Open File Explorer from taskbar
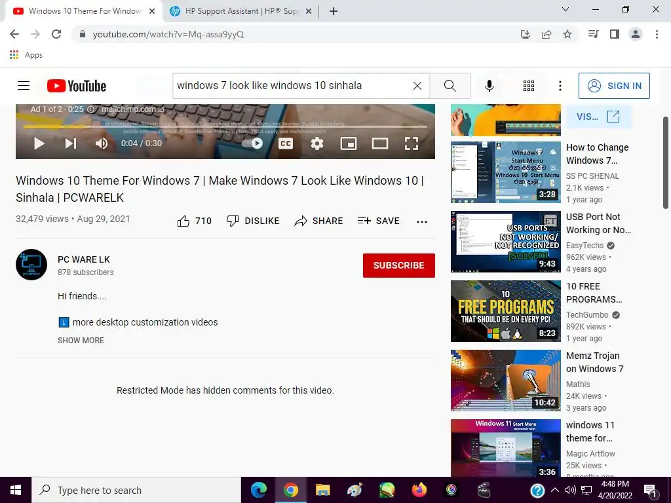 (x=322, y=490)
